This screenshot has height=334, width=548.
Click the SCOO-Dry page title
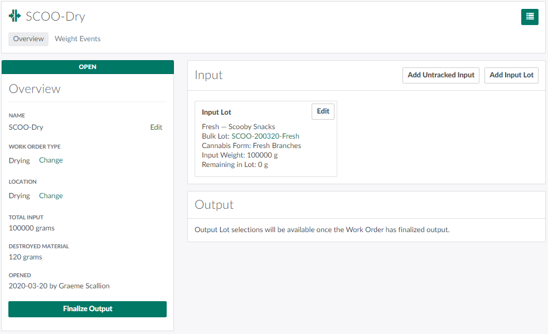tap(55, 16)
